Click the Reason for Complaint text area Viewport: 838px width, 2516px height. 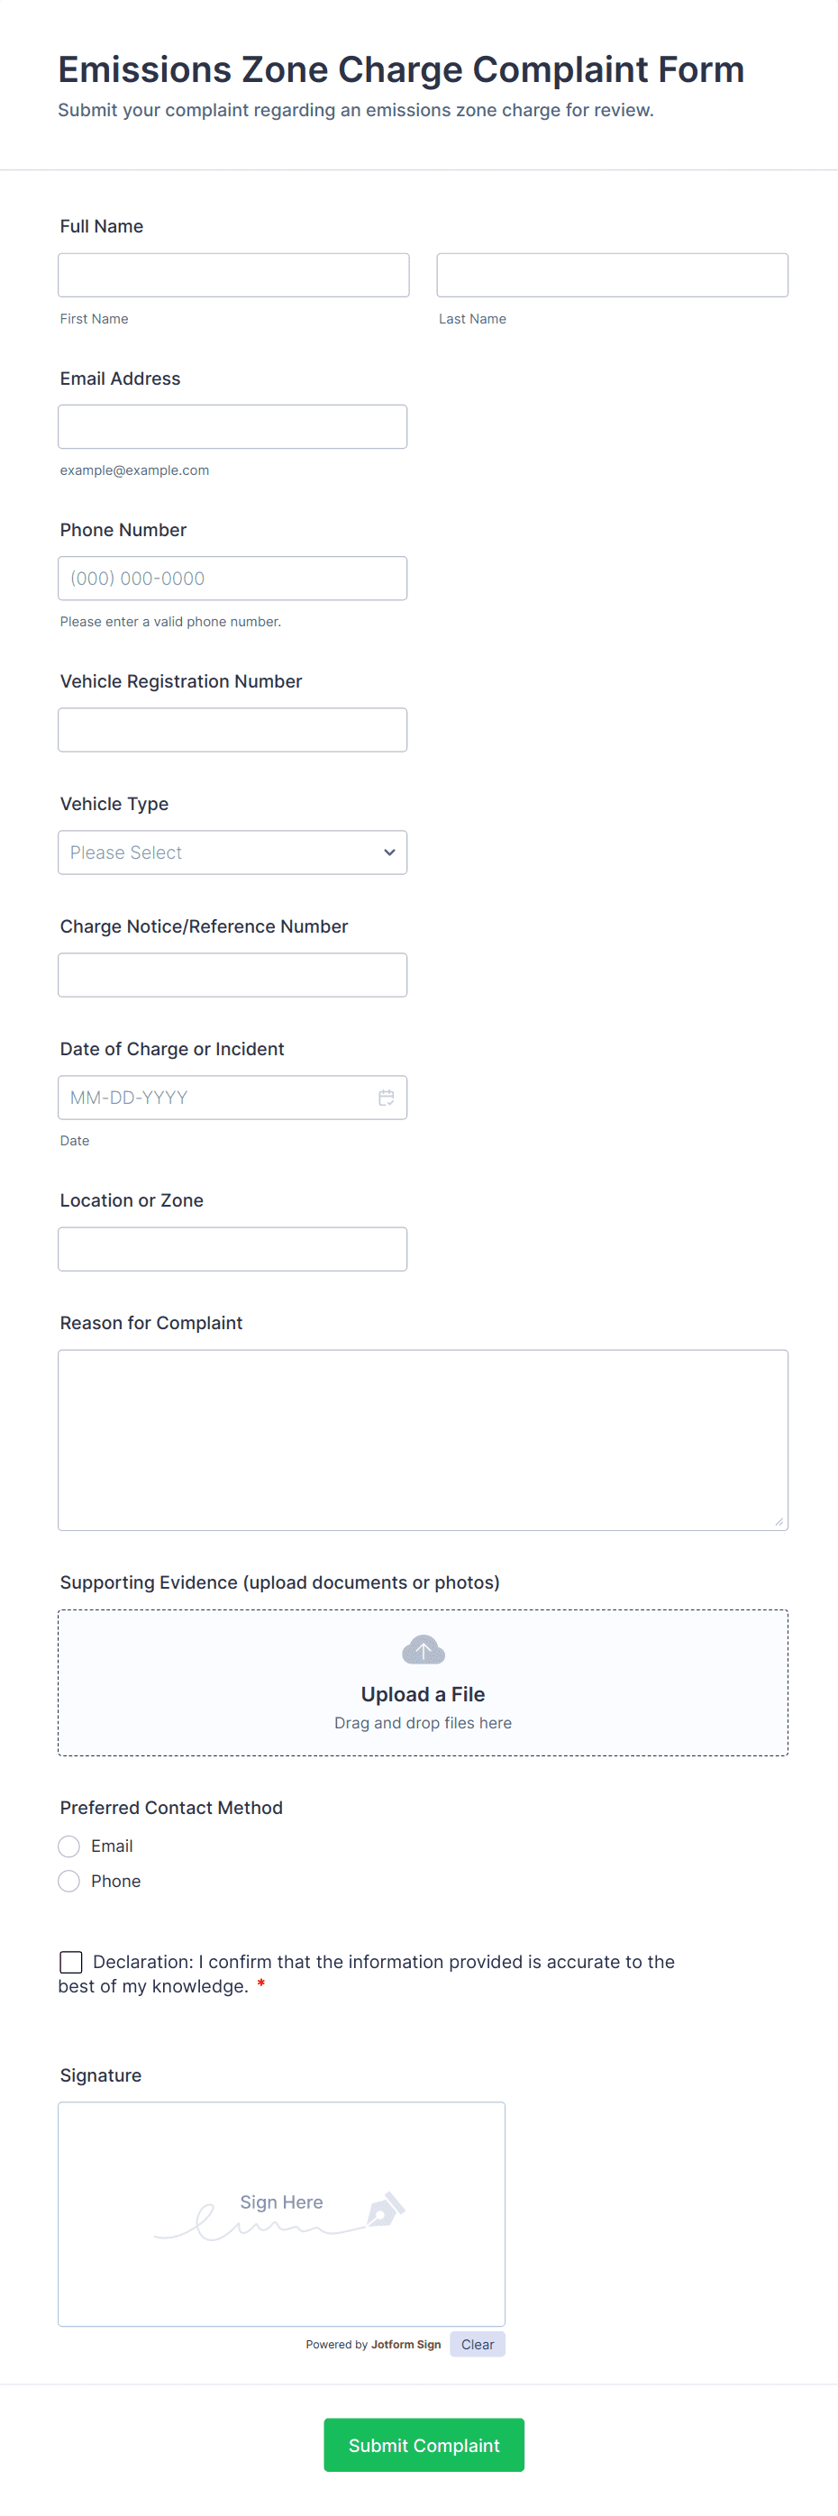pos(422,1439)
